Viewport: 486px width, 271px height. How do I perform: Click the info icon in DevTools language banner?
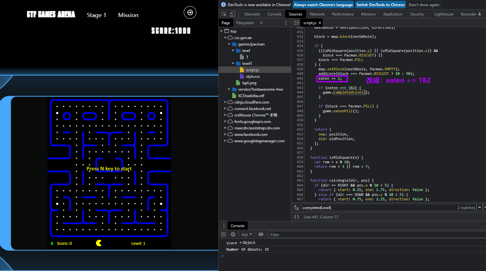pos(223,5)
